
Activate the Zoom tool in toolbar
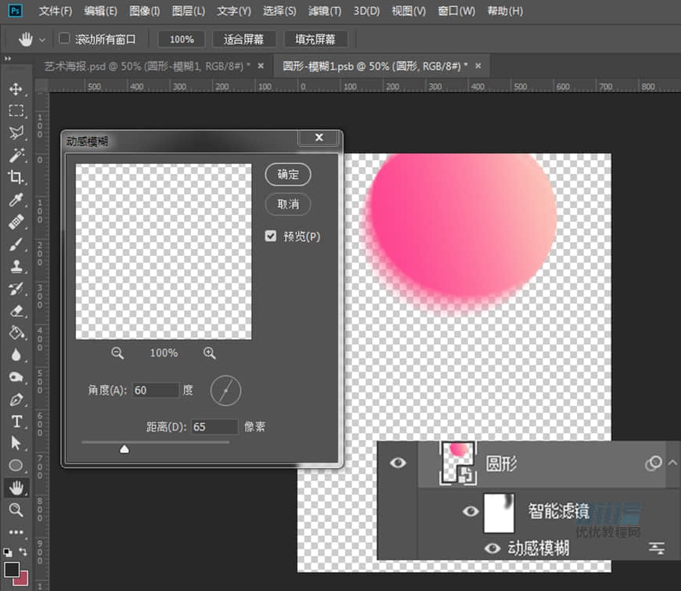pyautogui.click(x=16, y=510)
